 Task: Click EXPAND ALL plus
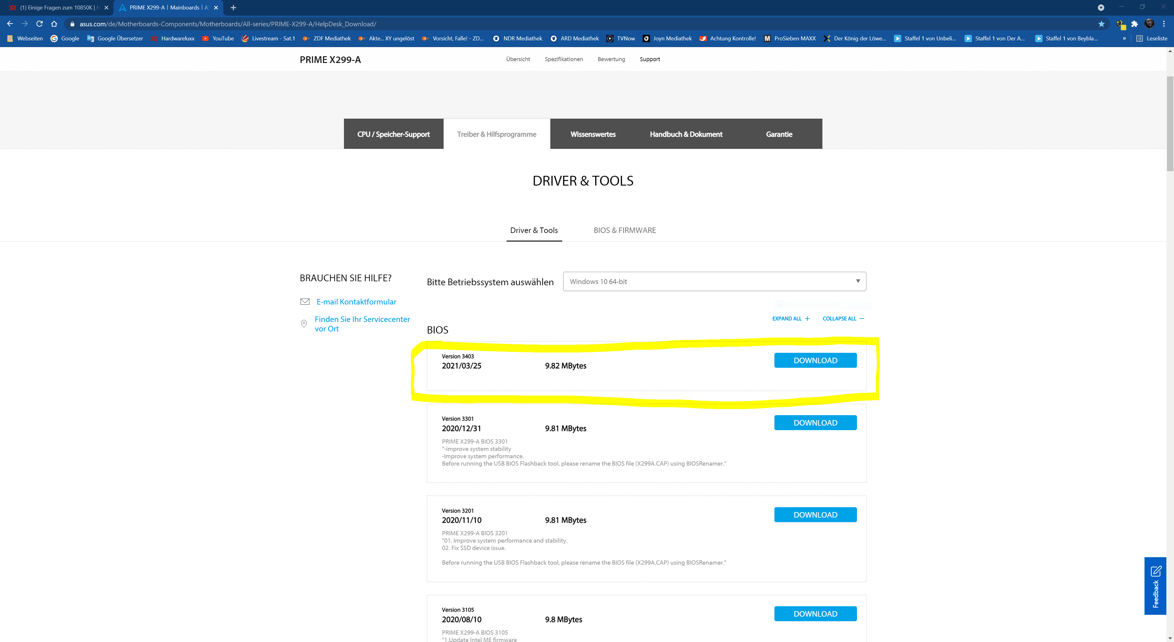click(x=791, y=319)
